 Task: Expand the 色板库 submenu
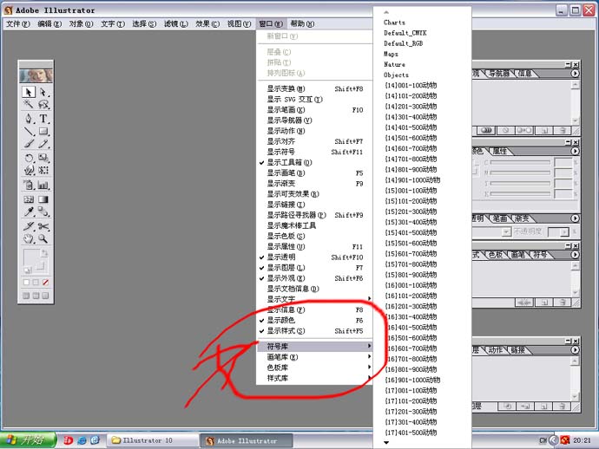(315, 368)
